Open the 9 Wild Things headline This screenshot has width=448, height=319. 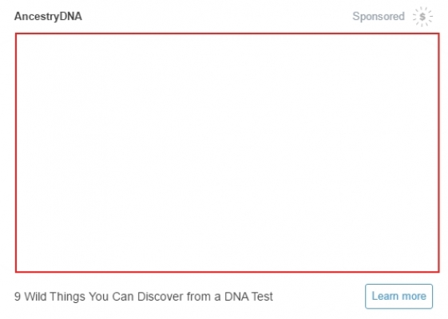[x=144, y=297]
